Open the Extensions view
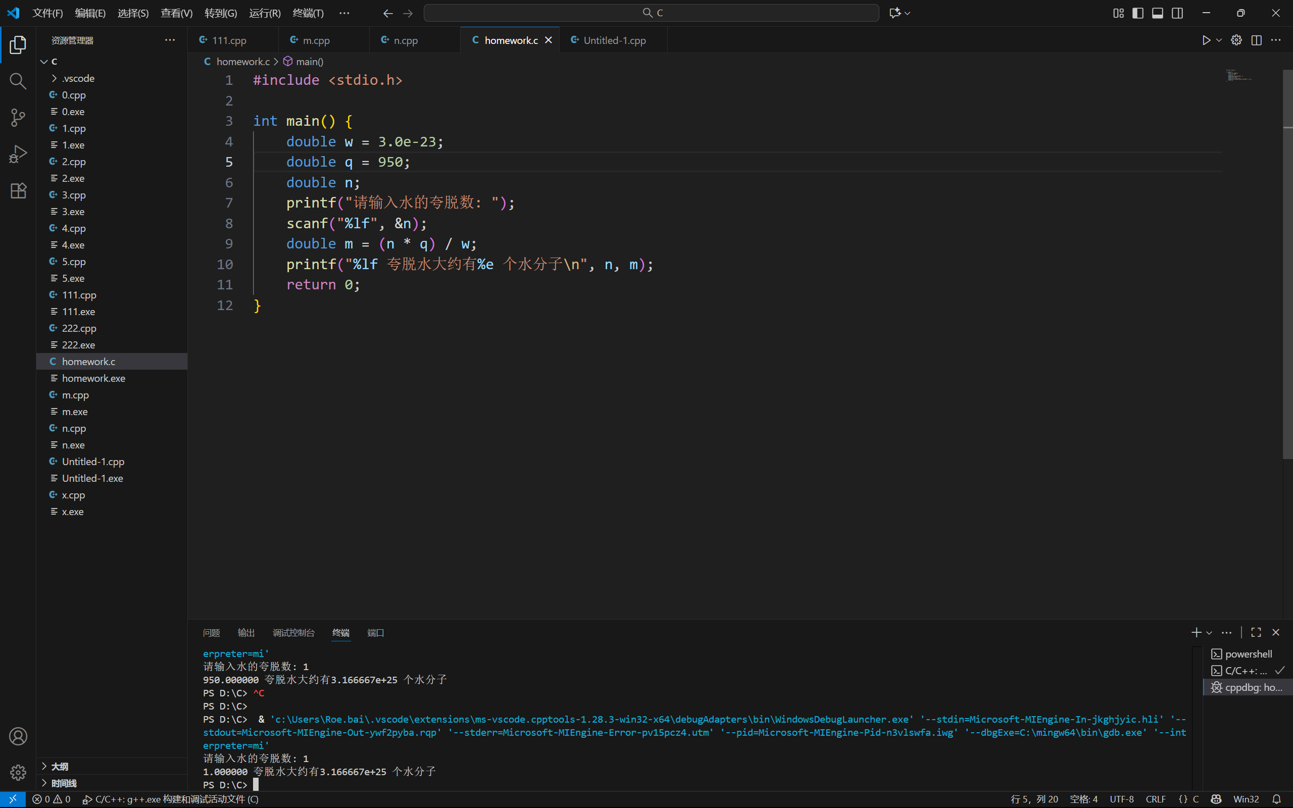Screen dimensions: 1293x808 click(18, 191)
